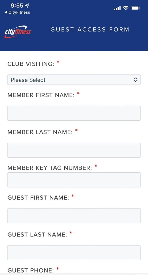The height and width of the screenshot is (275, 148).
Task: Click the MEMBER LAST NAME input field
Action: [74, 150]
